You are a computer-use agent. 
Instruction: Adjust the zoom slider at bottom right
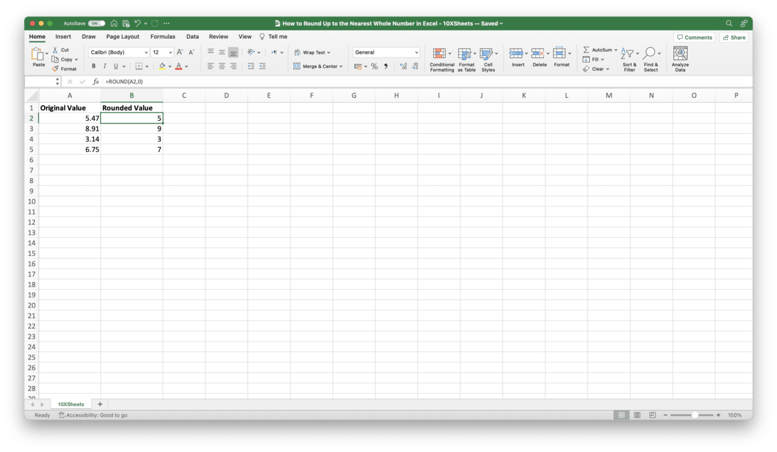[695, 414]
